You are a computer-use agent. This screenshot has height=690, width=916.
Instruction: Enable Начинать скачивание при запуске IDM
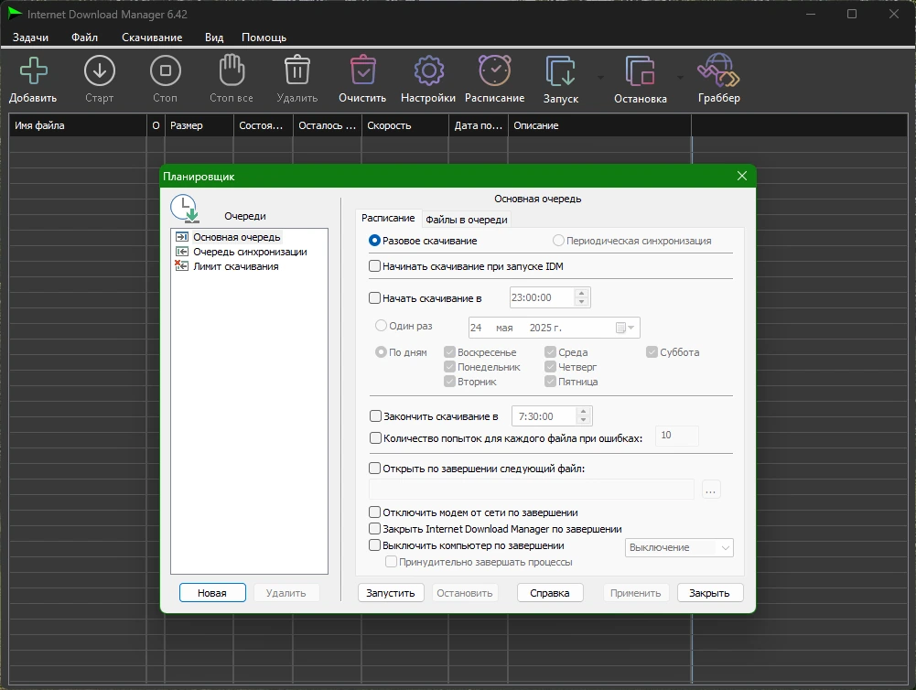pyautogui.click(x=374, y=266)
